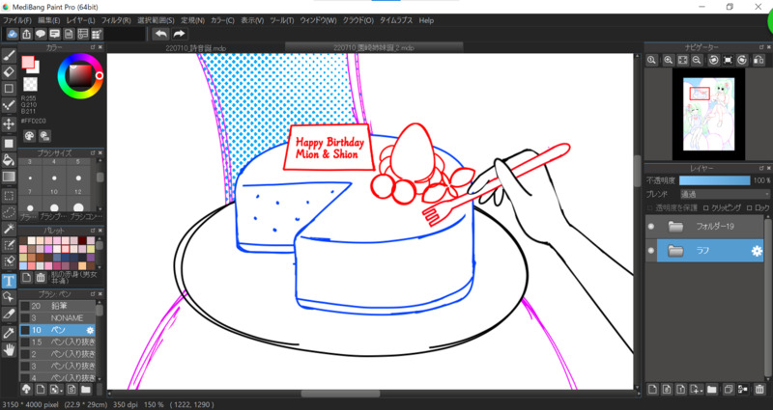
Task: Select 鉛筆 brush size 20
Action: point(57,306)
